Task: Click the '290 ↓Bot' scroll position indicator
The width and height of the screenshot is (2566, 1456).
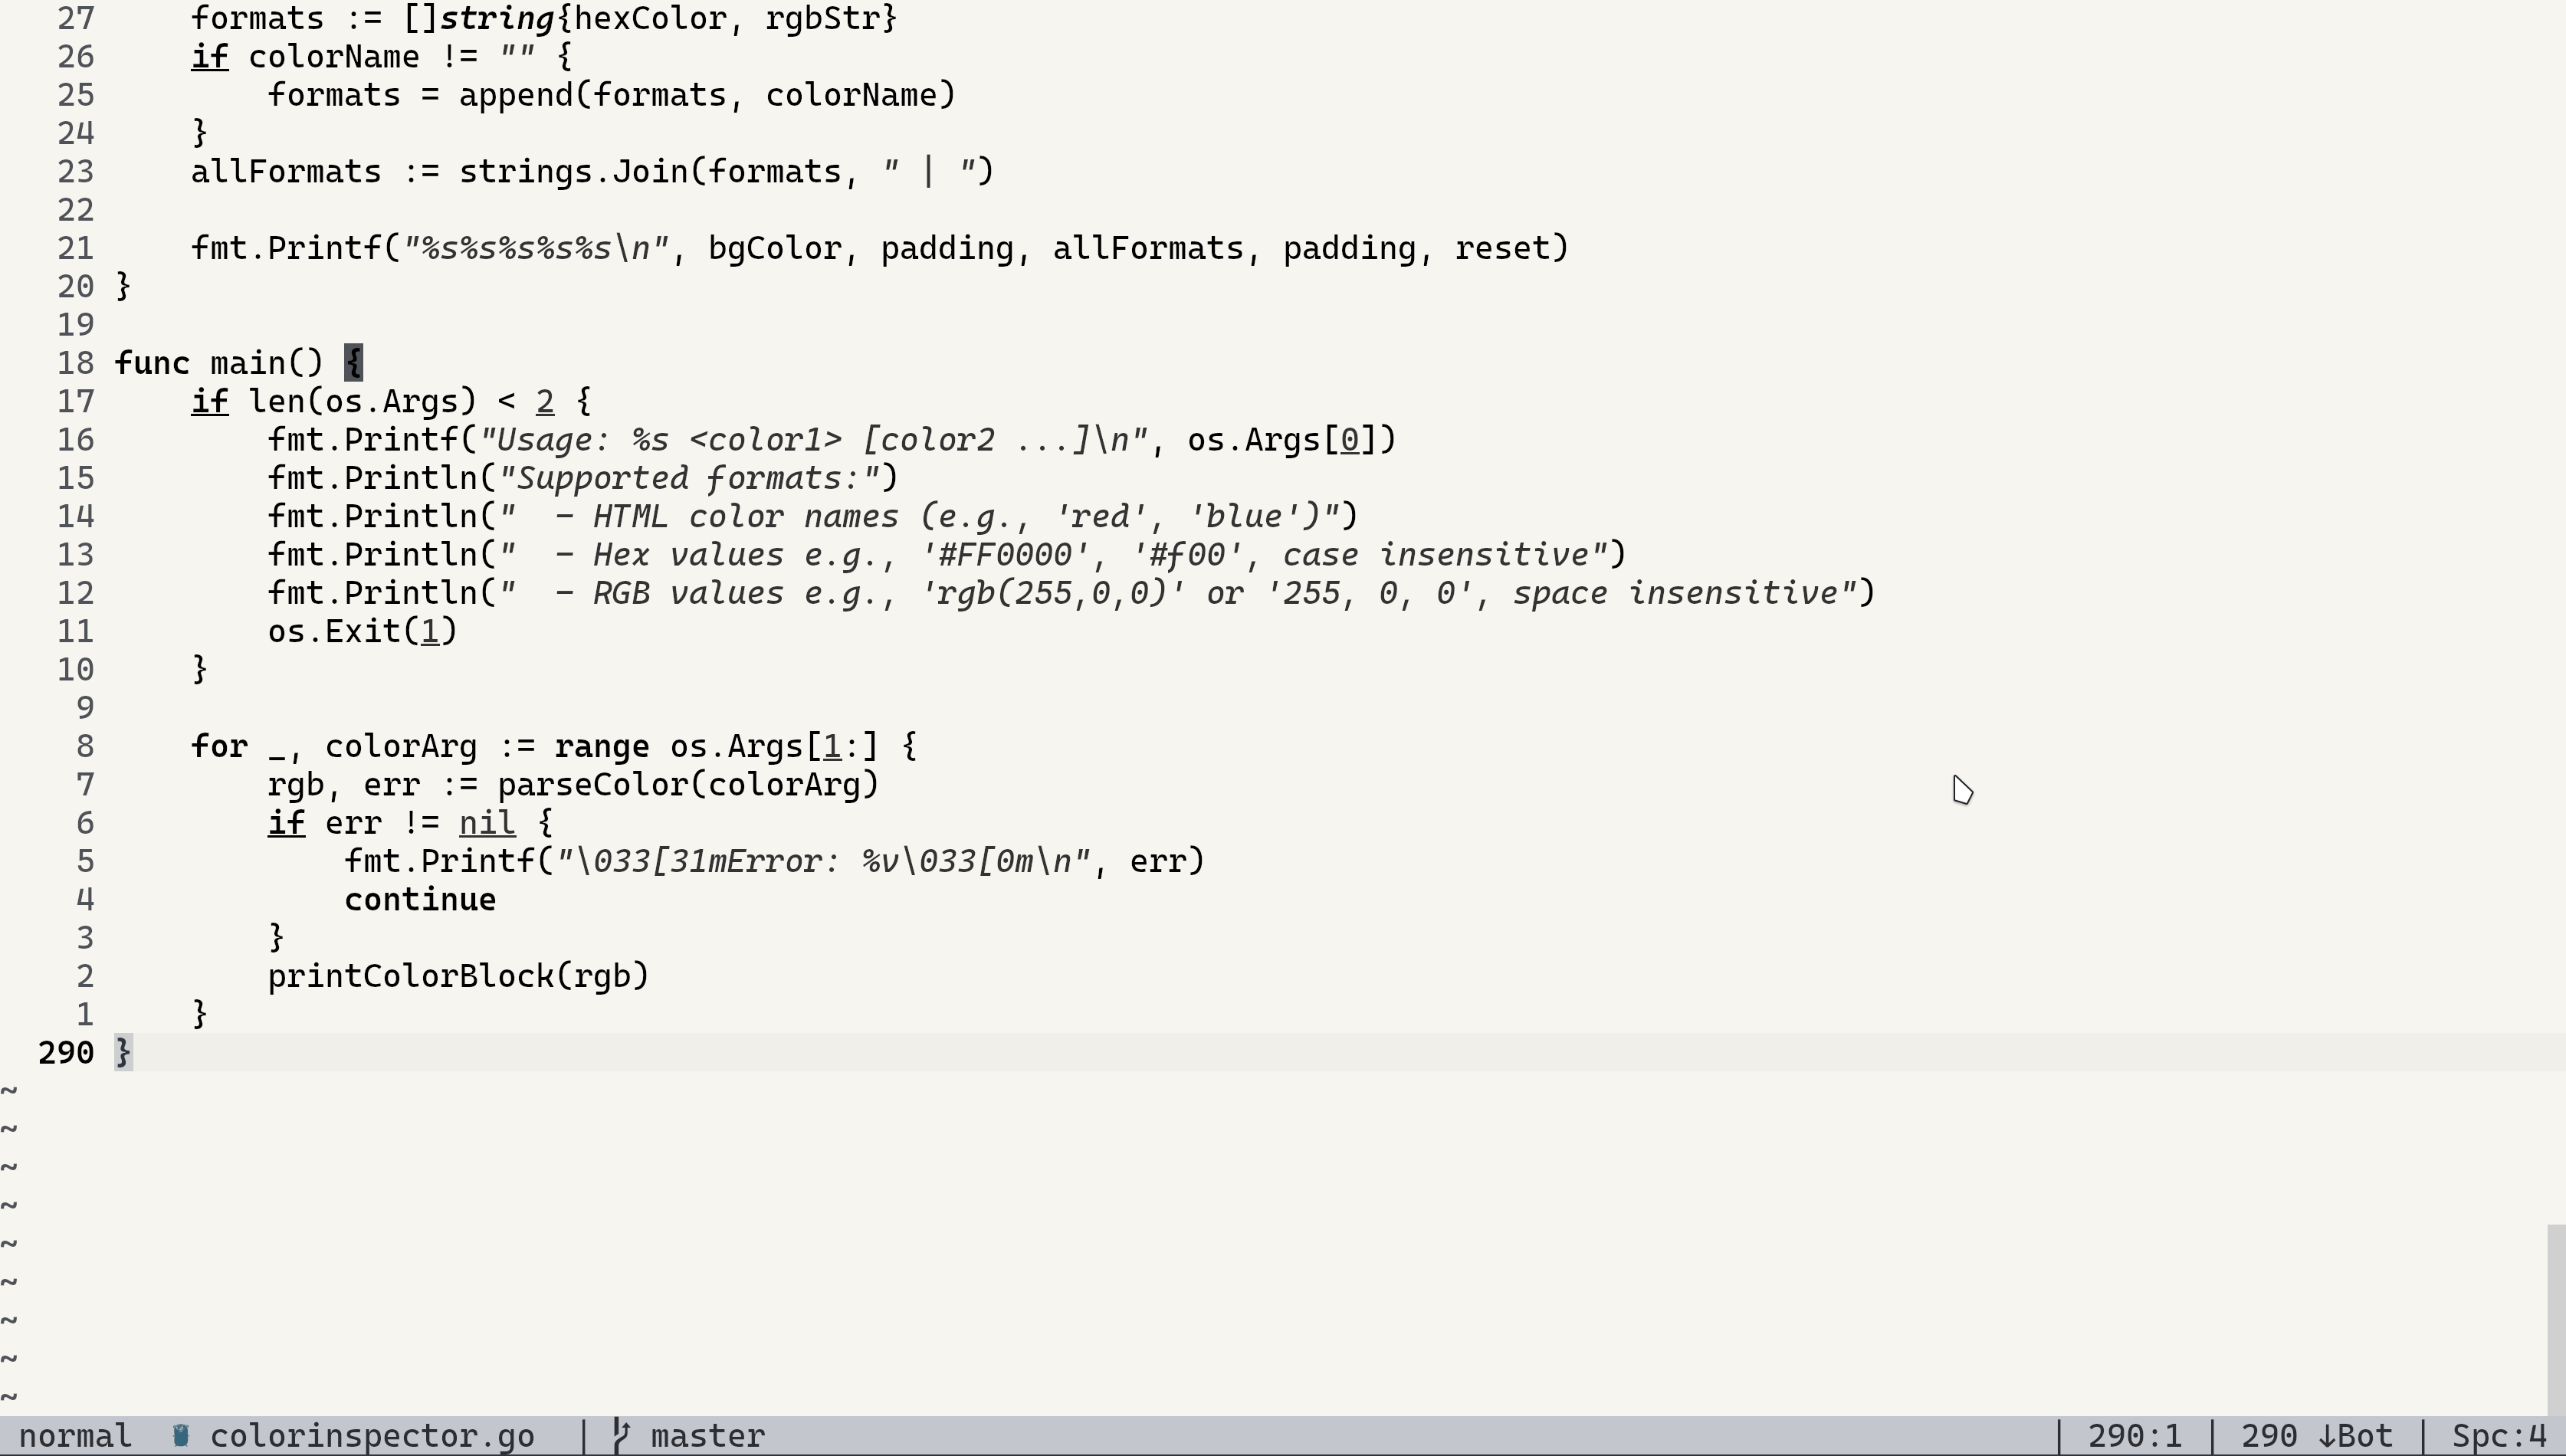Action: point(2317,1436)
